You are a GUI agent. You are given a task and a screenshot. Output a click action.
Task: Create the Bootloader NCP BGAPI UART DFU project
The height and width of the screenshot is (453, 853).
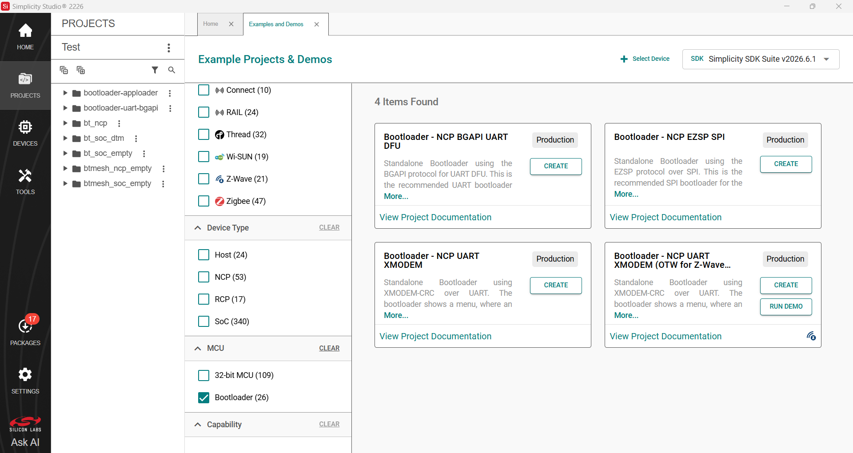(556, 166)
